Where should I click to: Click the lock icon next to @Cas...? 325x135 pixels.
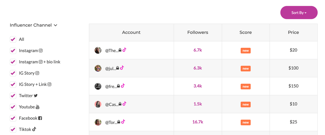[x=120, y=104]
